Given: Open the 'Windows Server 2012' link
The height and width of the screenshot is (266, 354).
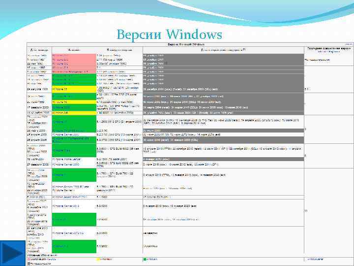Looking at the screenshot, I should (x=66, y=206).
